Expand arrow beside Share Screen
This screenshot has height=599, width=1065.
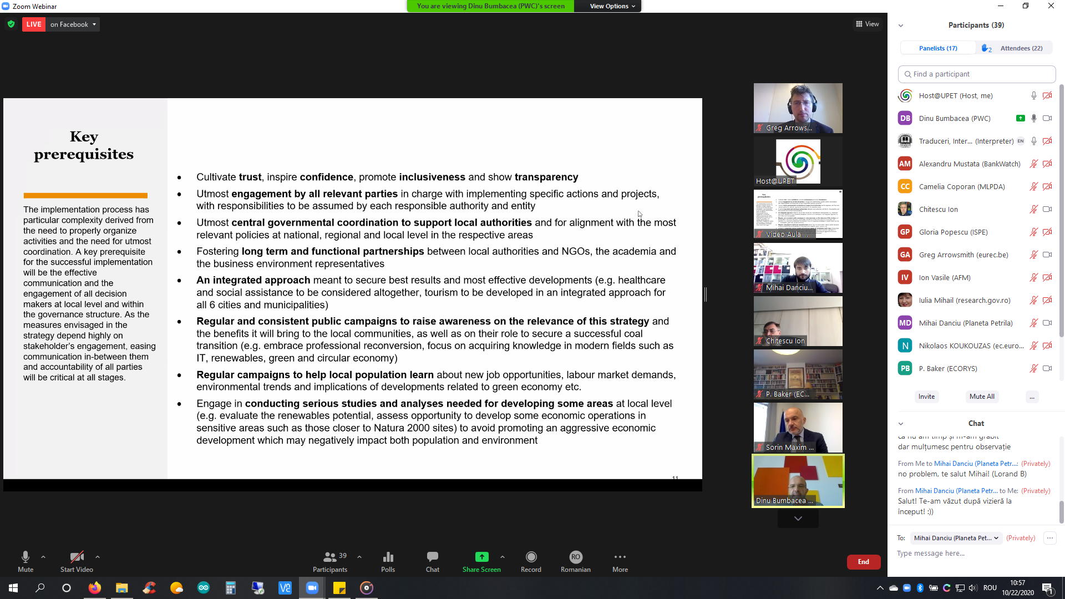[503, 557]
